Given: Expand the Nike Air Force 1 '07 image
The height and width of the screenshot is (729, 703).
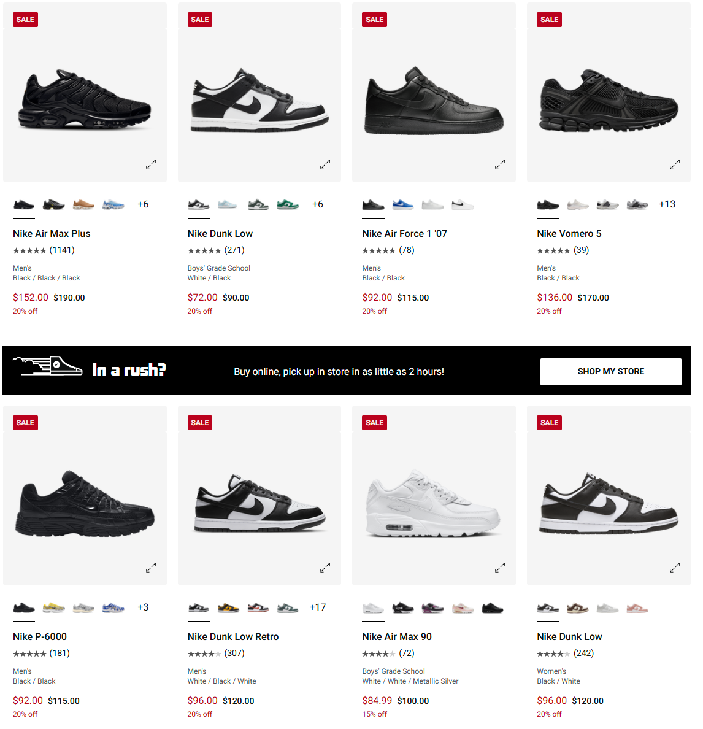Looking at the screenshot, I should (x=500, y=164).
